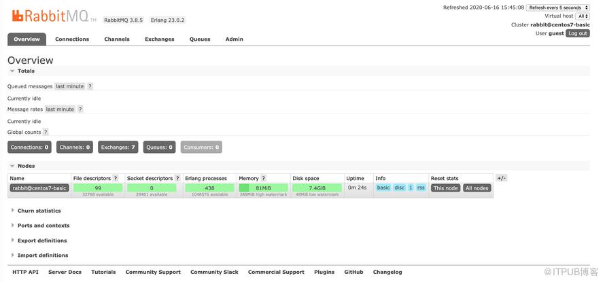Open the Changelog footer link
The image size is (605, 282).
387,272
